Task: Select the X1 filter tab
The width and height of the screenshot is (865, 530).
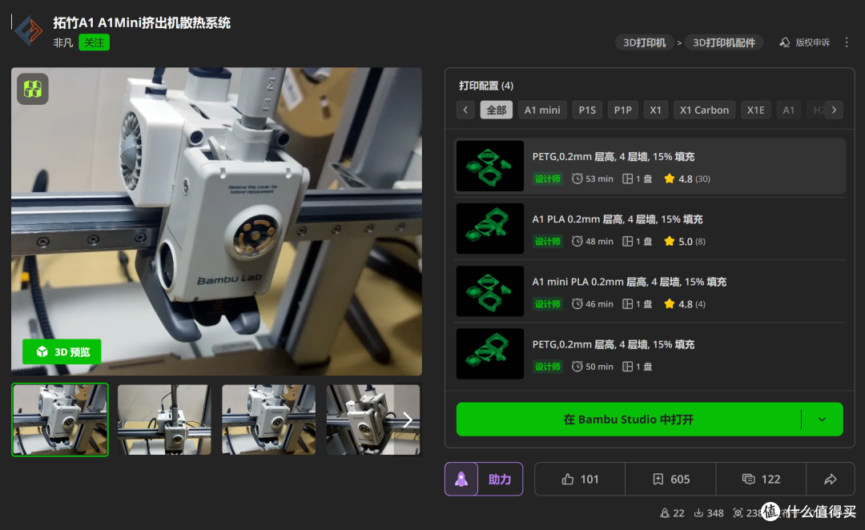Action: [x=655, y=110]
